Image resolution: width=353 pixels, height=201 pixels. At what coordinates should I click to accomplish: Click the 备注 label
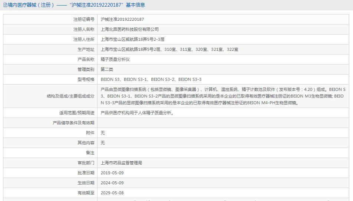pyautogui.click(x=90, y=153)
